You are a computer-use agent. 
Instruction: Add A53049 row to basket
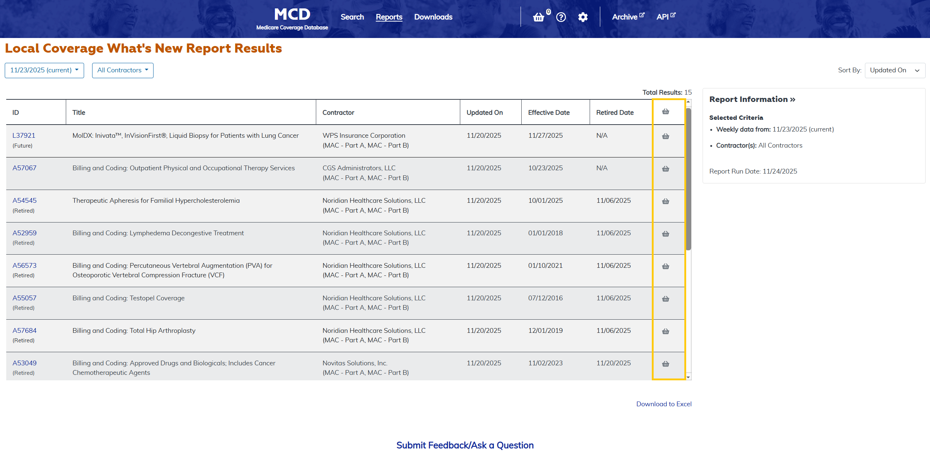665,364
